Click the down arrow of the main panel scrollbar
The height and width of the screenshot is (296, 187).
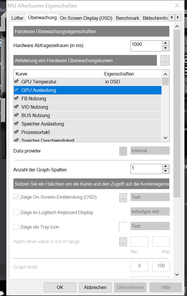[177, 275]
